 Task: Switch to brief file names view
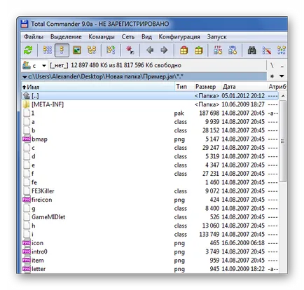tap(48, 50)
